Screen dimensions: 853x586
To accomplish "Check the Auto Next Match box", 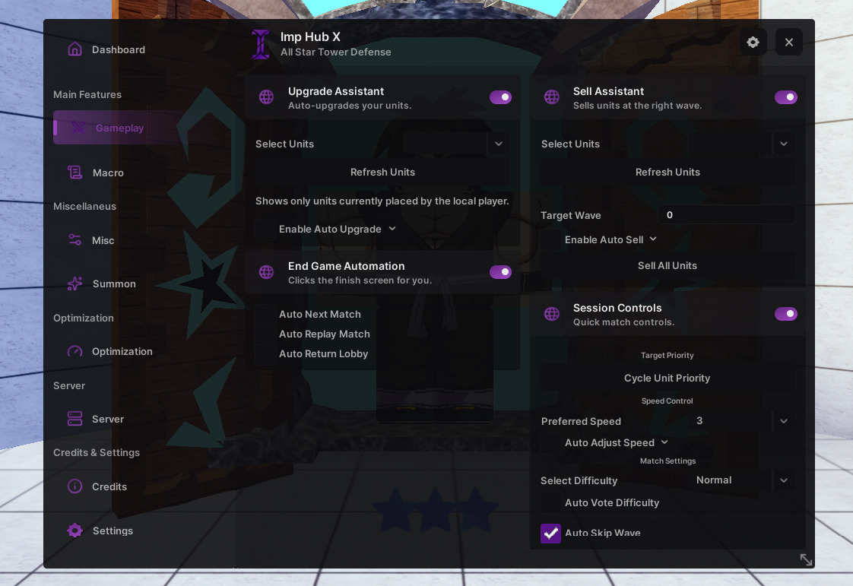I will tap(265, 315).
